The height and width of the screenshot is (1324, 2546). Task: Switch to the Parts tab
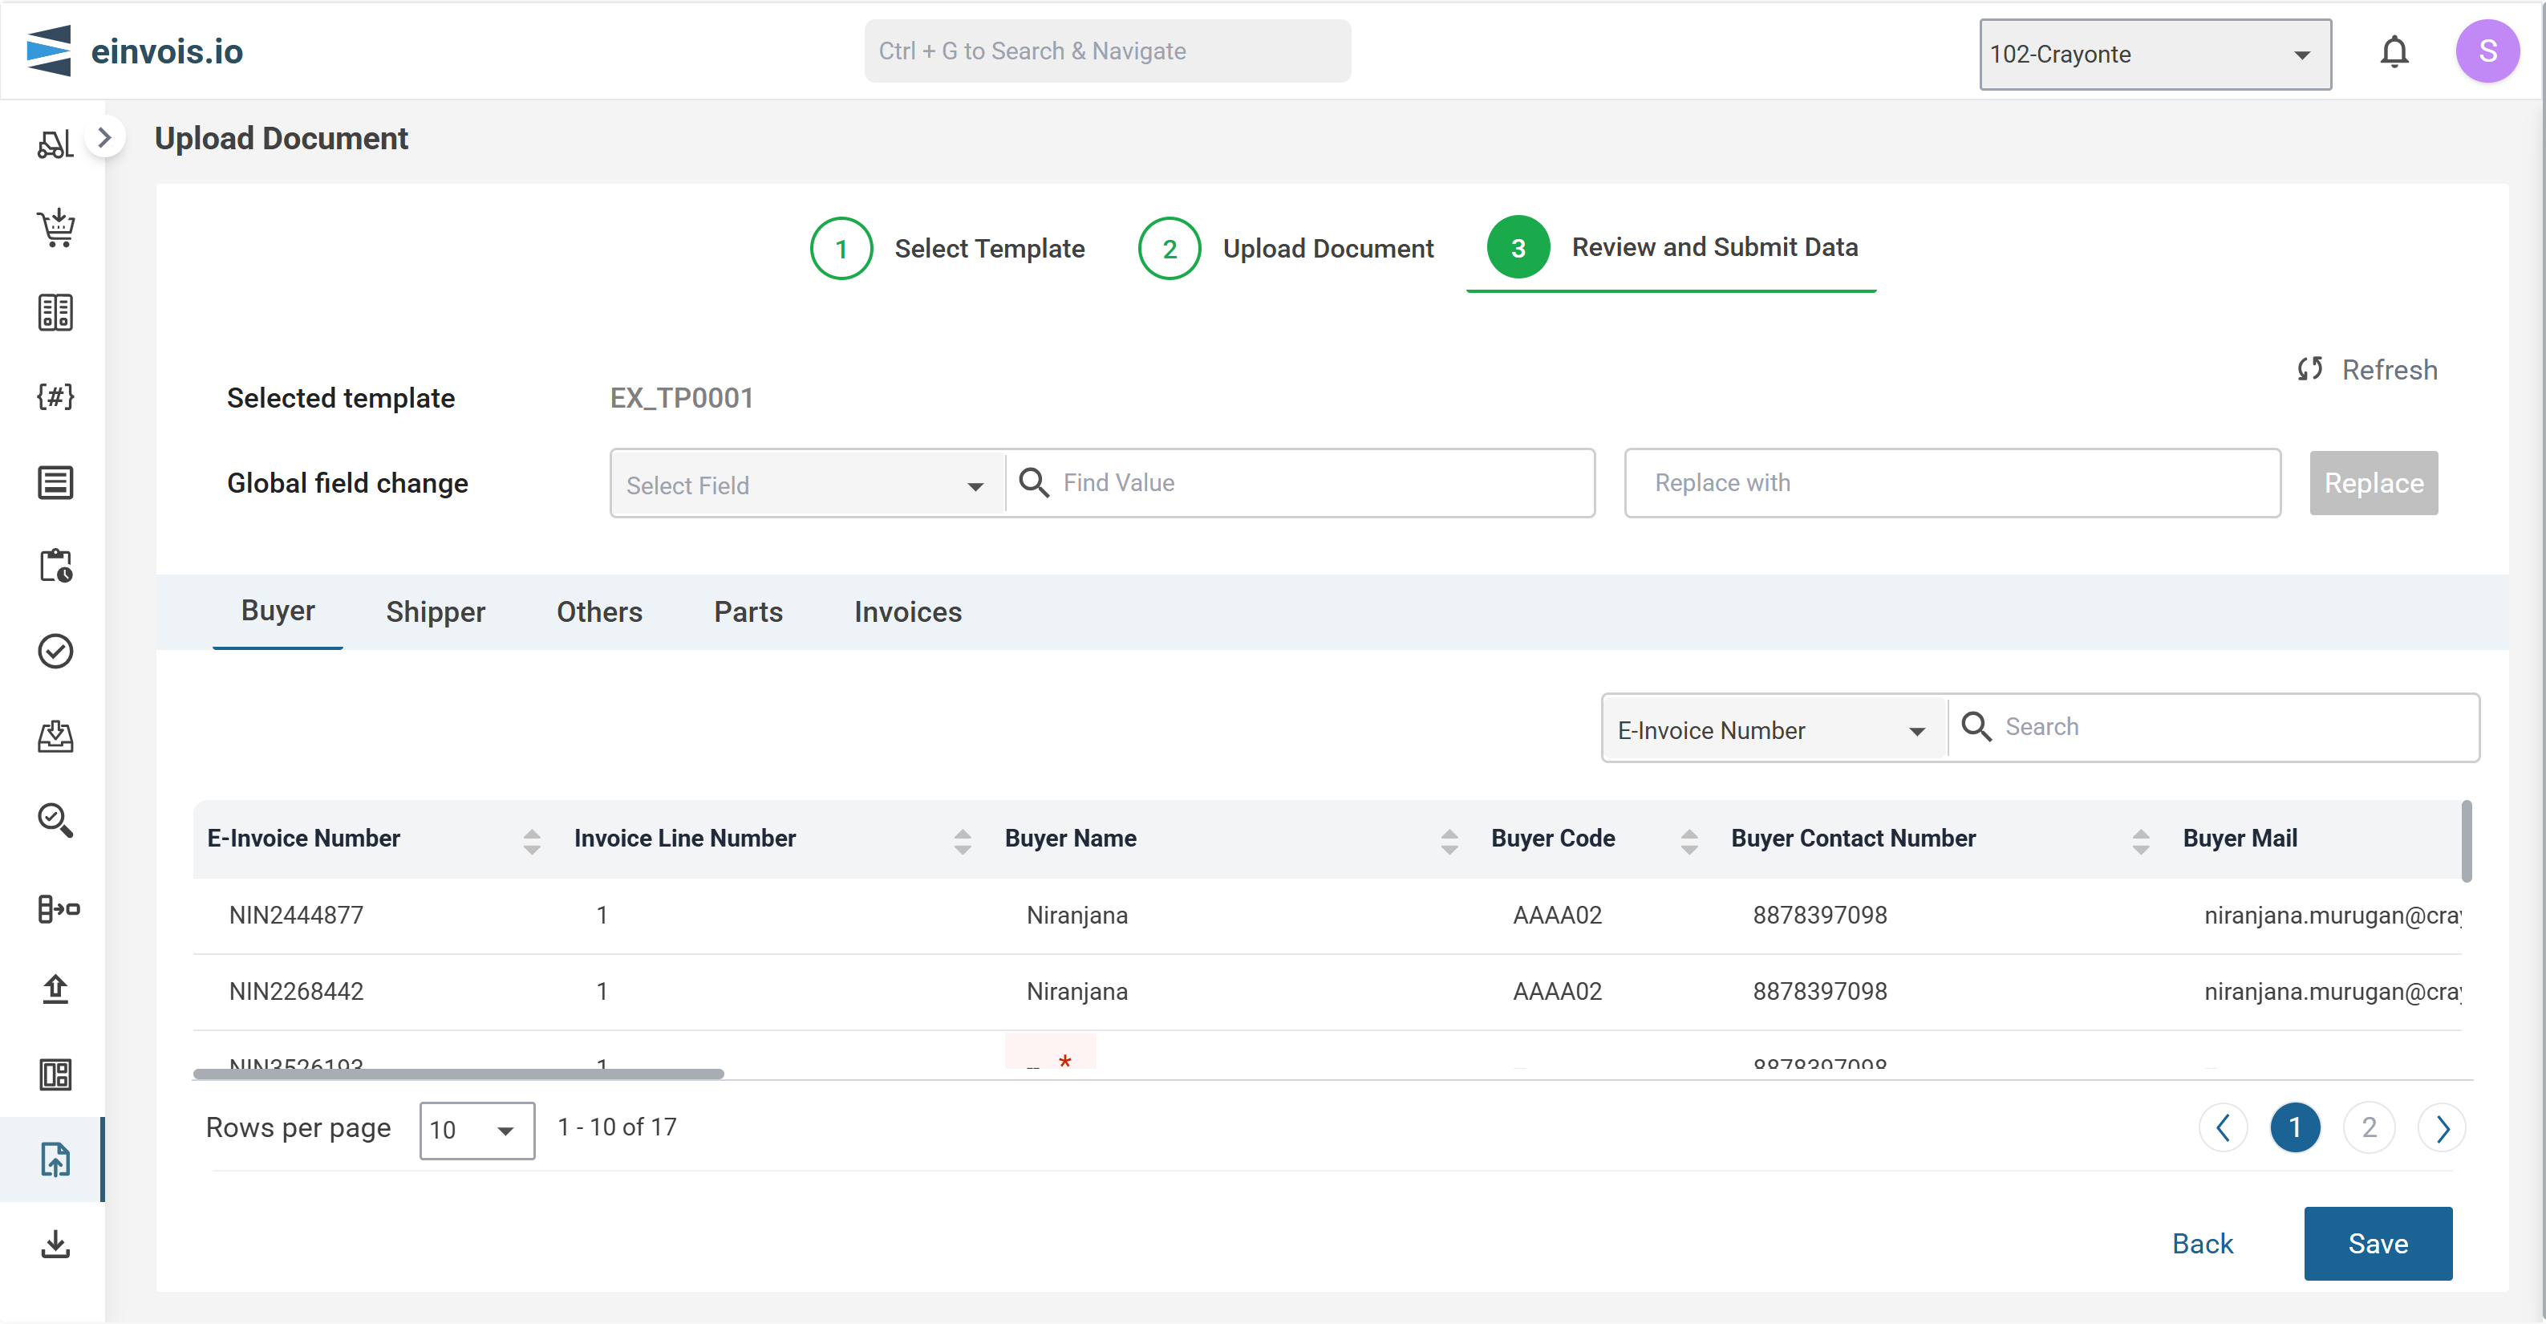click(x=748, y=612)
